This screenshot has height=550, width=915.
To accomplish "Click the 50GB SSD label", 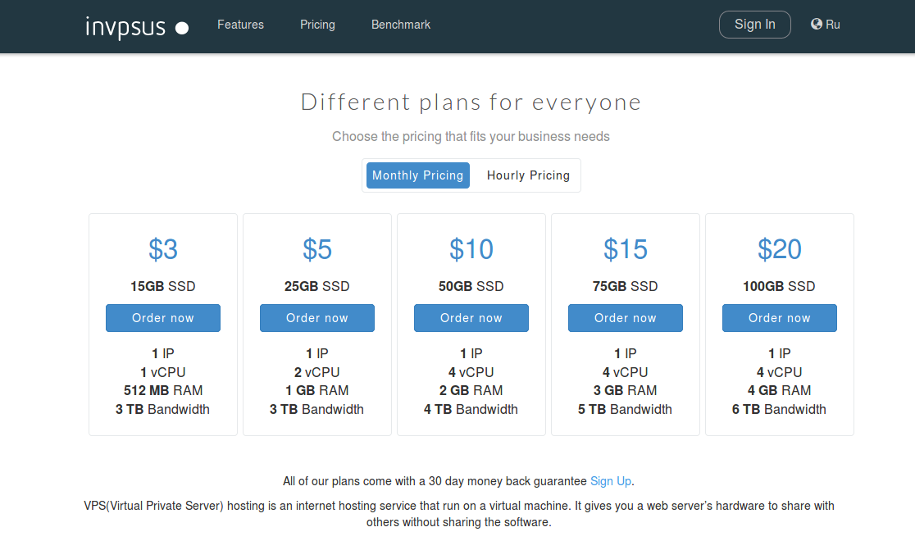I will (x=471, y=286).
